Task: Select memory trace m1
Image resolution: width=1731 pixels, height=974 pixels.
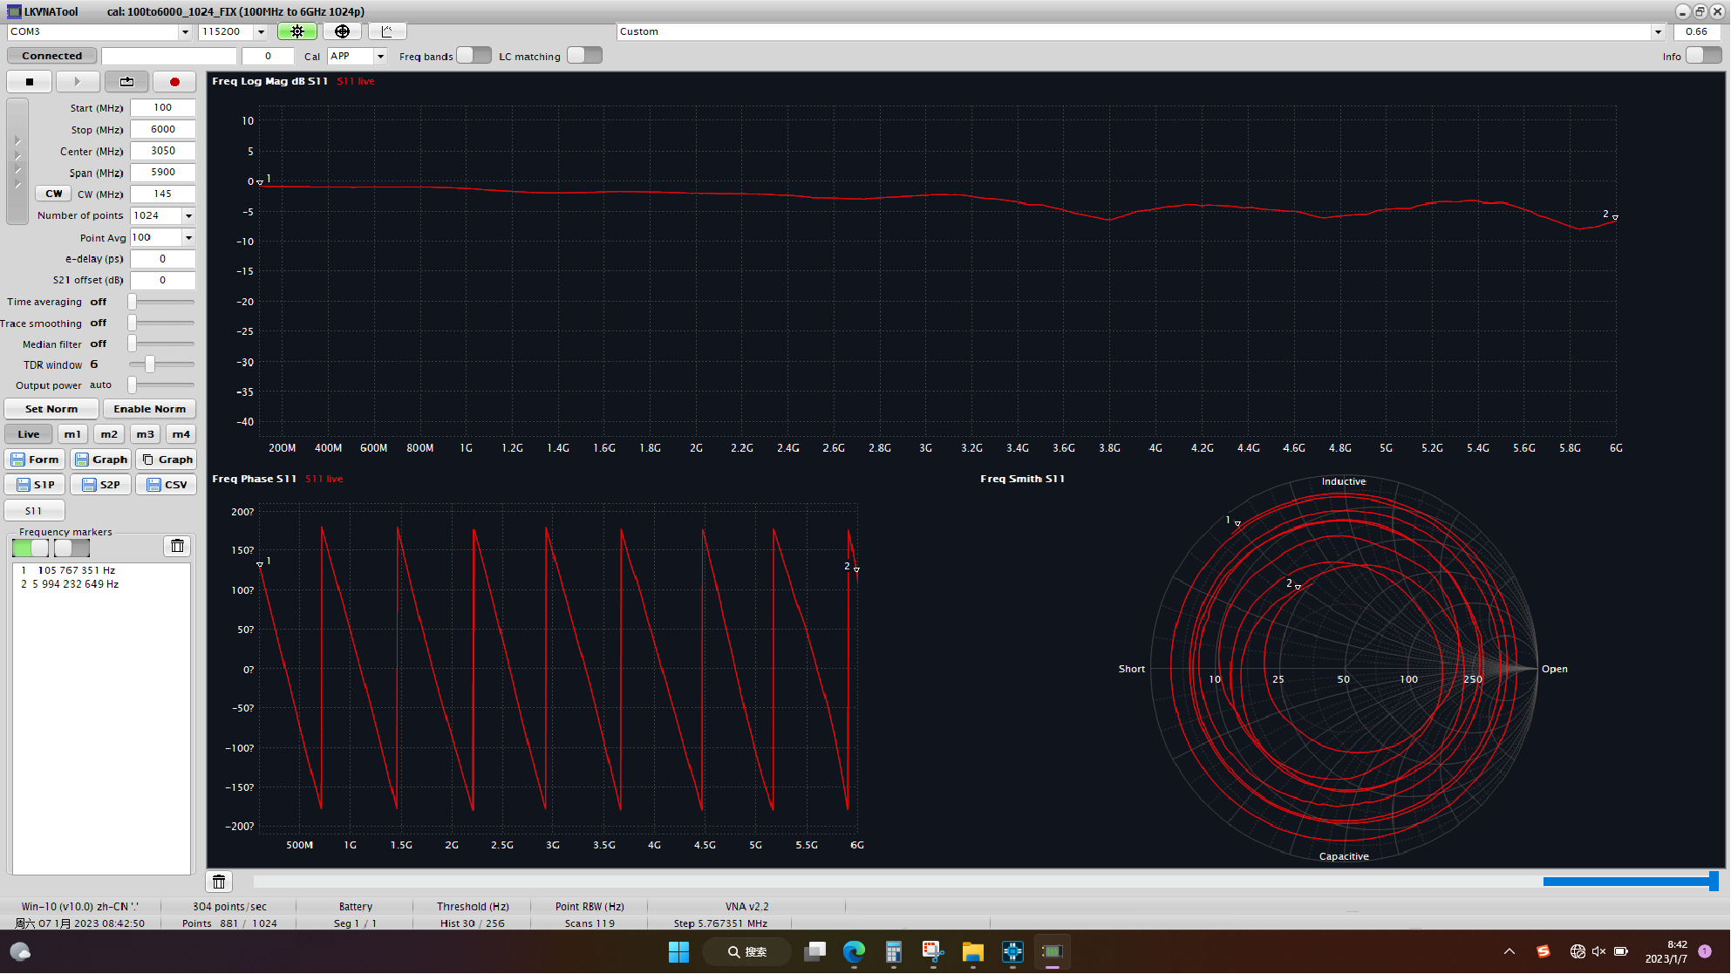Action: pyautogui.click(x=72, y=434)
